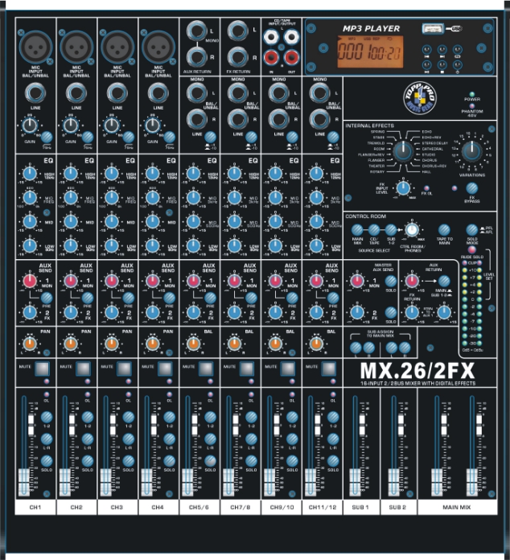This screenshot has height=560, width=510.
Task: Click the MAIN MIX label strip
Action: tap(457, 507)
